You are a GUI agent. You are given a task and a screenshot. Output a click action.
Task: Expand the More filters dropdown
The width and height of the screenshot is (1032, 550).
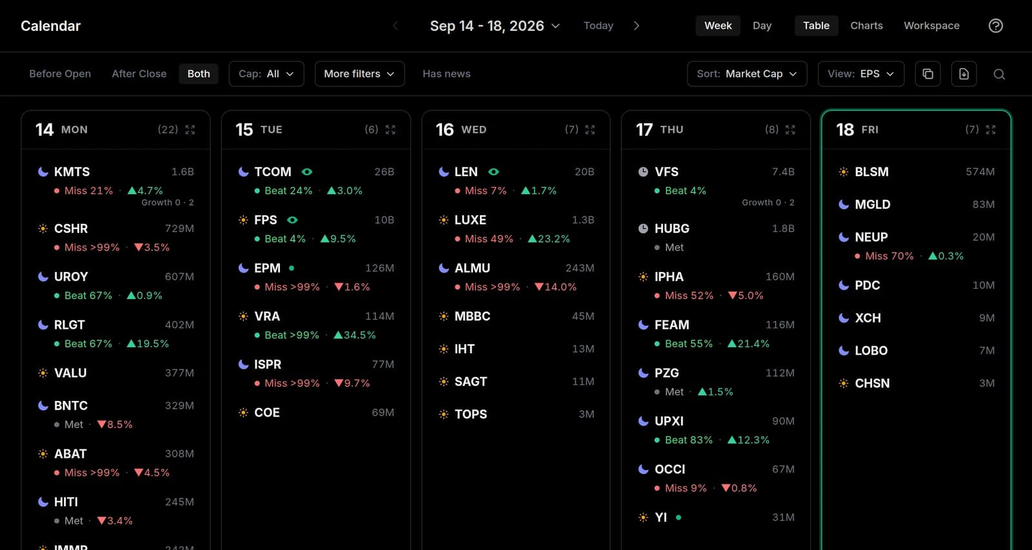point(359,74)
